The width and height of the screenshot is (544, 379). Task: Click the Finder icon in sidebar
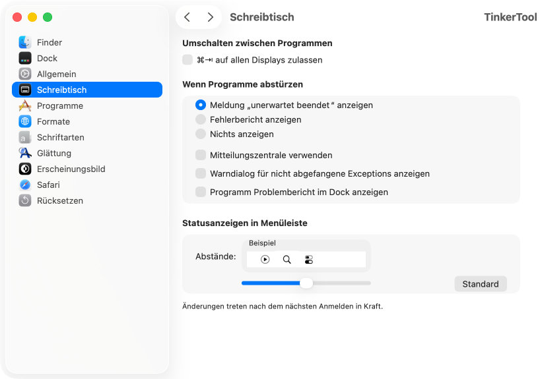[25, 42]
